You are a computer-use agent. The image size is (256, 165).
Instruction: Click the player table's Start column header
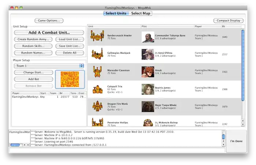click(x=44, y=93)
